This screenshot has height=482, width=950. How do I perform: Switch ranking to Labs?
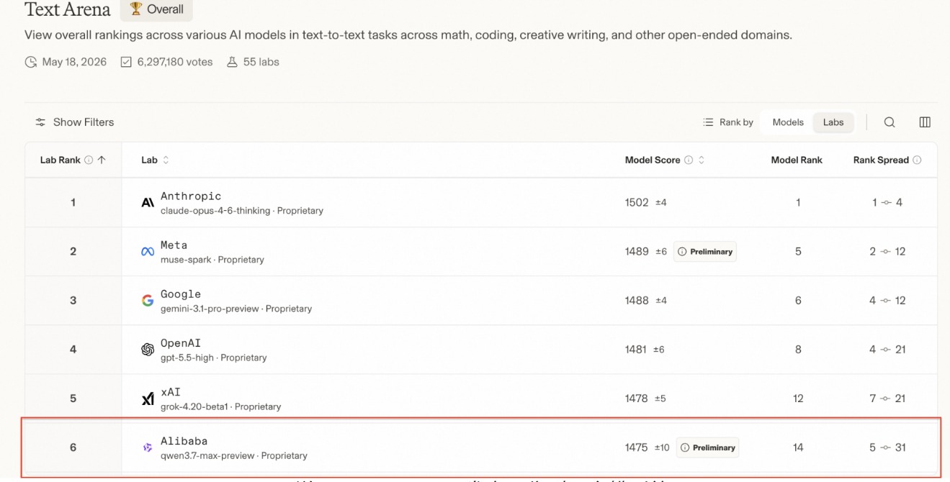tap(833, 122)
